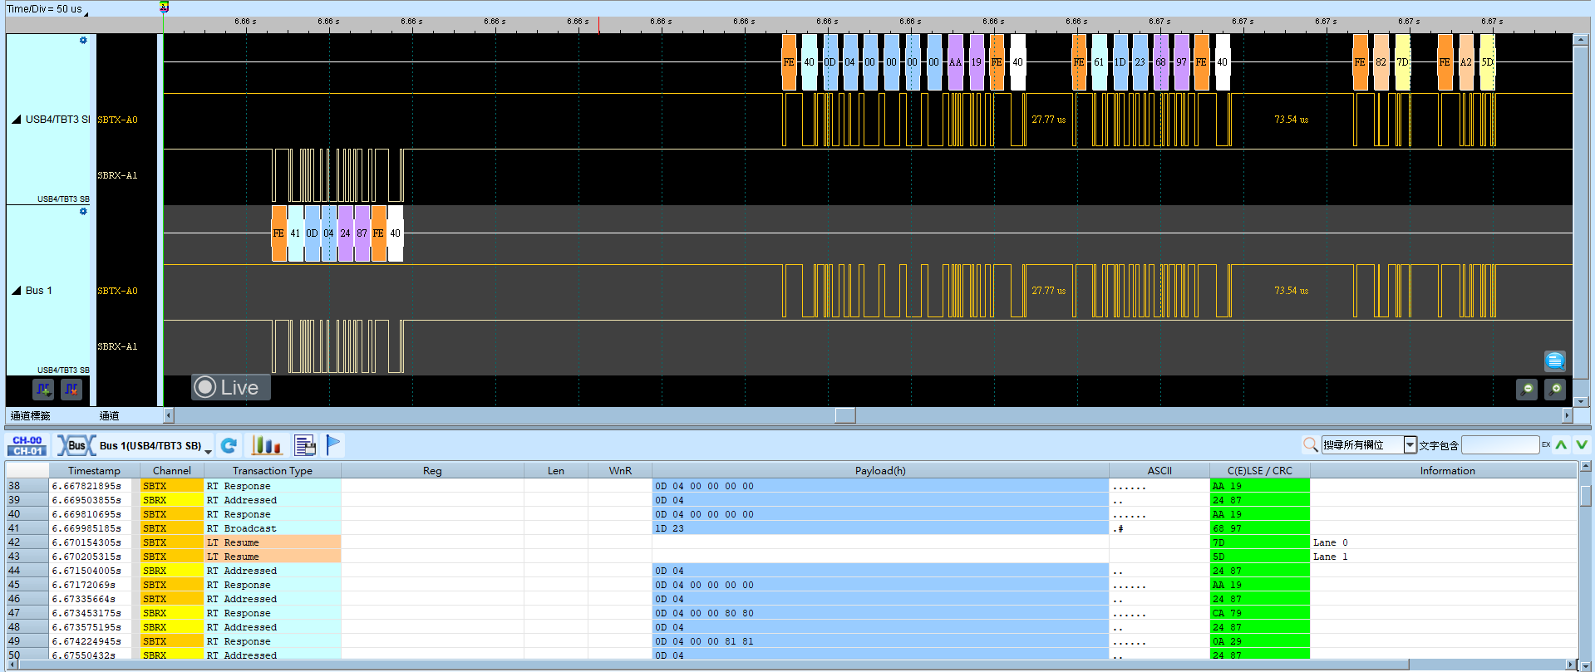Click the add bus/channel waveform icon

coord(43,389)
